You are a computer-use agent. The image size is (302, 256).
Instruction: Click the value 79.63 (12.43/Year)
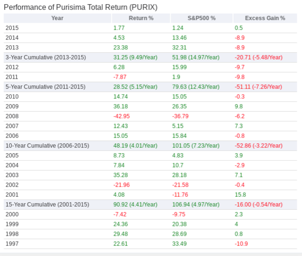click(x=196, y=87)
